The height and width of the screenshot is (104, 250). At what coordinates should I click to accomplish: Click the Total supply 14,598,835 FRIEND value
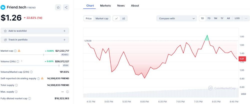pyautogui.click(x=58, y=85)
